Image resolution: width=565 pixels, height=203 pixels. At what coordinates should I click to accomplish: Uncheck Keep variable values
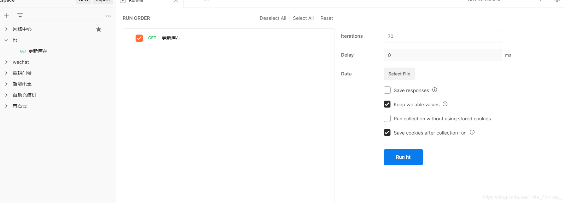(387, 104)
